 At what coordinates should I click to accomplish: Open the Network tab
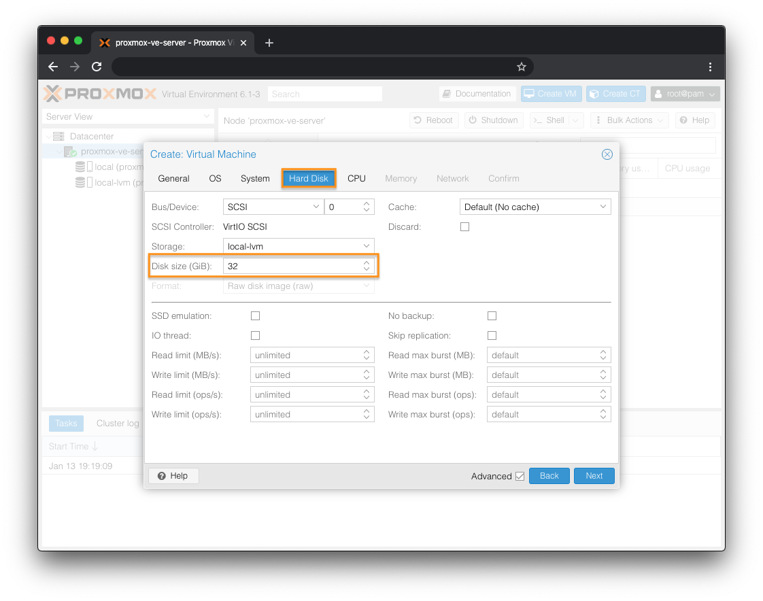tap(452, 179)
